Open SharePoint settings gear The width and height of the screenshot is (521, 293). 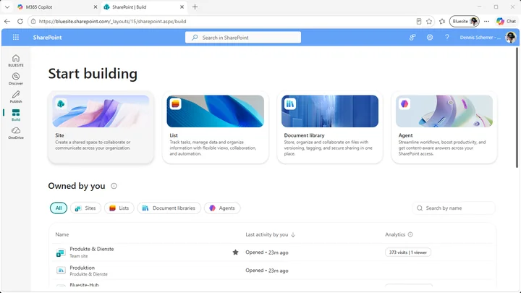point(430,37)
